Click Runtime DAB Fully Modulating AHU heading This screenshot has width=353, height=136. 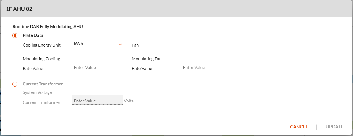pyautogui.click(x=48, y=26)
